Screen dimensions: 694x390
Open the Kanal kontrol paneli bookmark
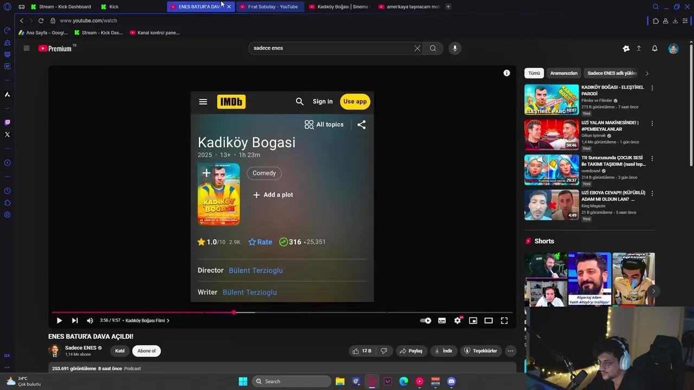(155, 32)
